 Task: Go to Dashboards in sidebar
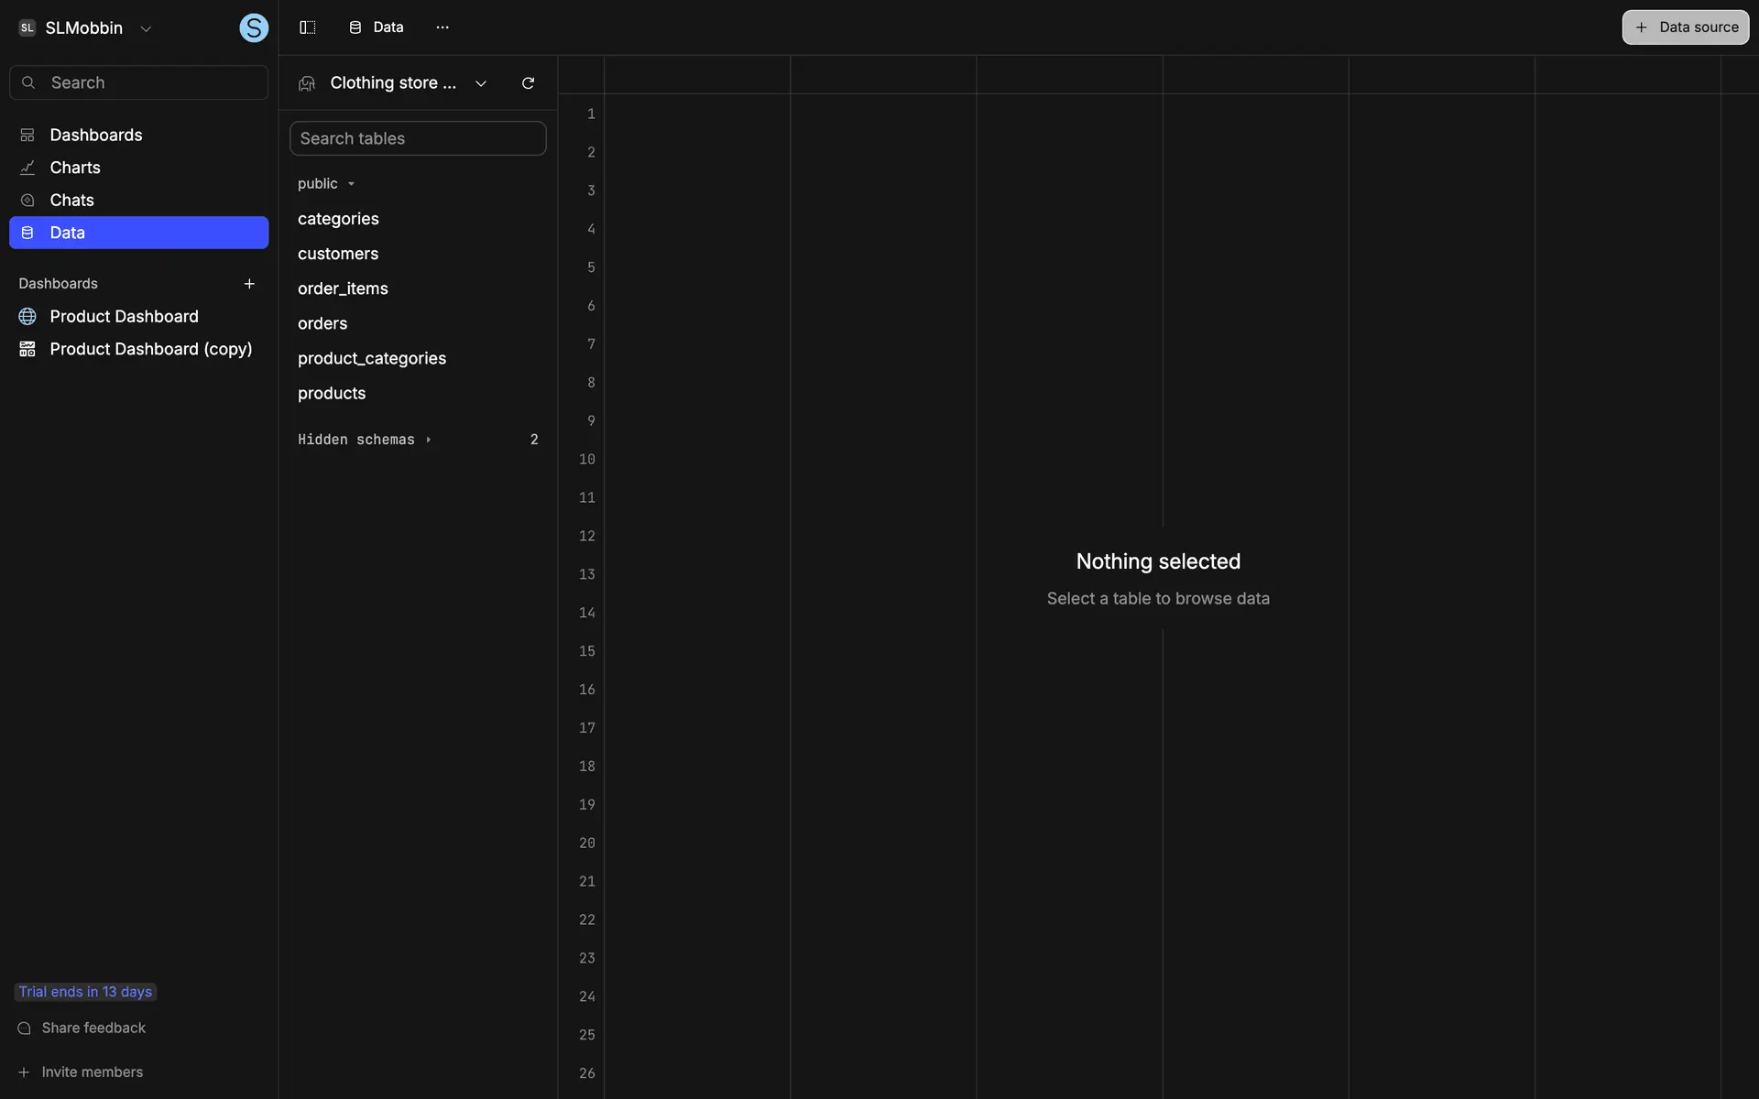95,136
